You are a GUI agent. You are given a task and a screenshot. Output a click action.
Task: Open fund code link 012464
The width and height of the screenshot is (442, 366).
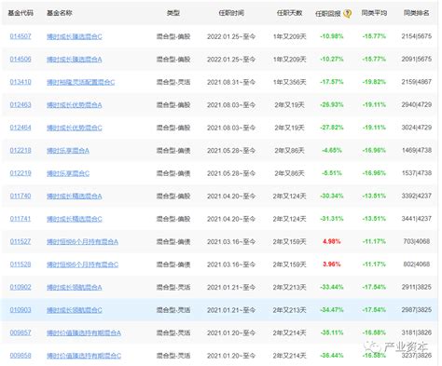21,128
